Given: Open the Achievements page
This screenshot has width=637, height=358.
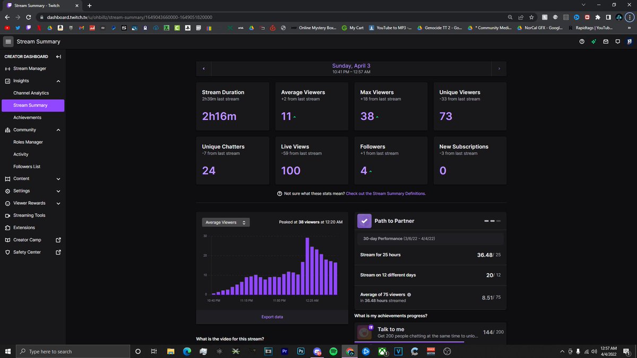Looking at the screenshot, I should [x=33, y=117].
